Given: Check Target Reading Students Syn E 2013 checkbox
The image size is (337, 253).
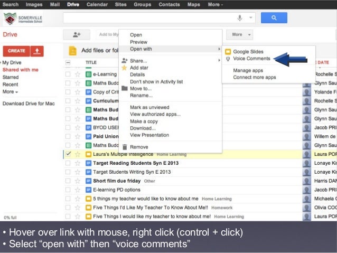Looking at the screenshot, I should pos(68,163).
